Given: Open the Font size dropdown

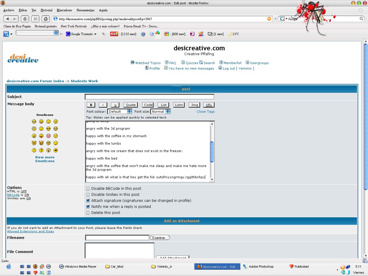Looking at the screenshot, I should coord(161,112).
